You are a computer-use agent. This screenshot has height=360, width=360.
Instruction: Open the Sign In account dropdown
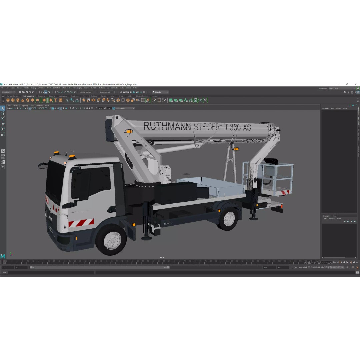click(160, 92)
